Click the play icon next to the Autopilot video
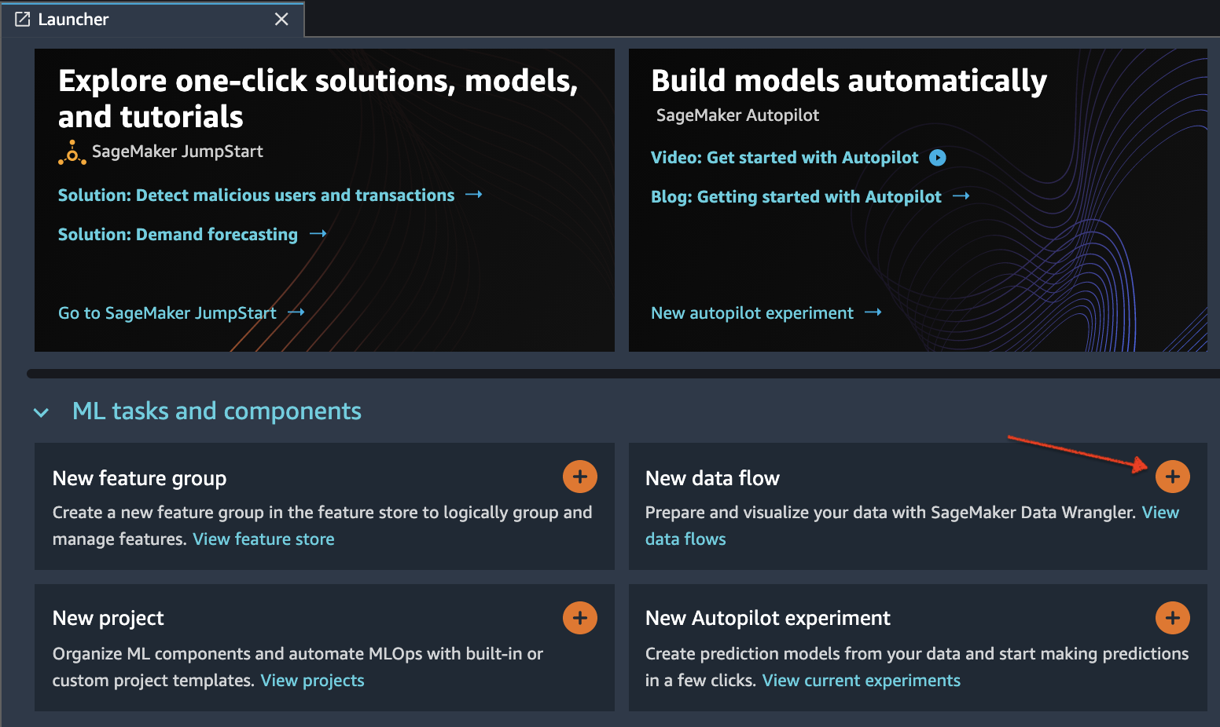 click(938, 158)
